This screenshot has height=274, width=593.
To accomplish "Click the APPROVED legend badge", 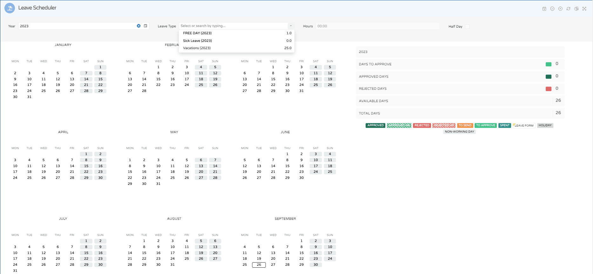I will 375,126.
